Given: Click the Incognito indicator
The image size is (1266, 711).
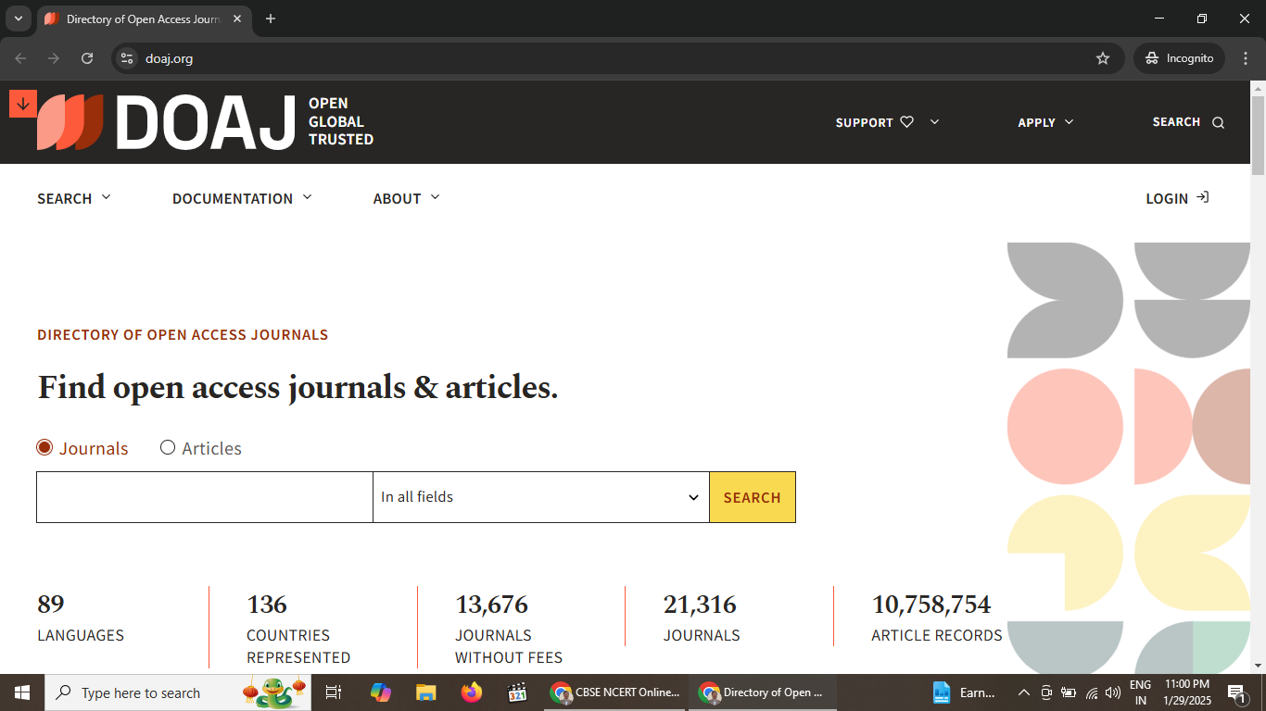Looking at the screenshot, I should [x=1179, y=58].
